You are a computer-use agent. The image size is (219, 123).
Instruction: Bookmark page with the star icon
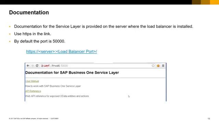pos(153,66)
